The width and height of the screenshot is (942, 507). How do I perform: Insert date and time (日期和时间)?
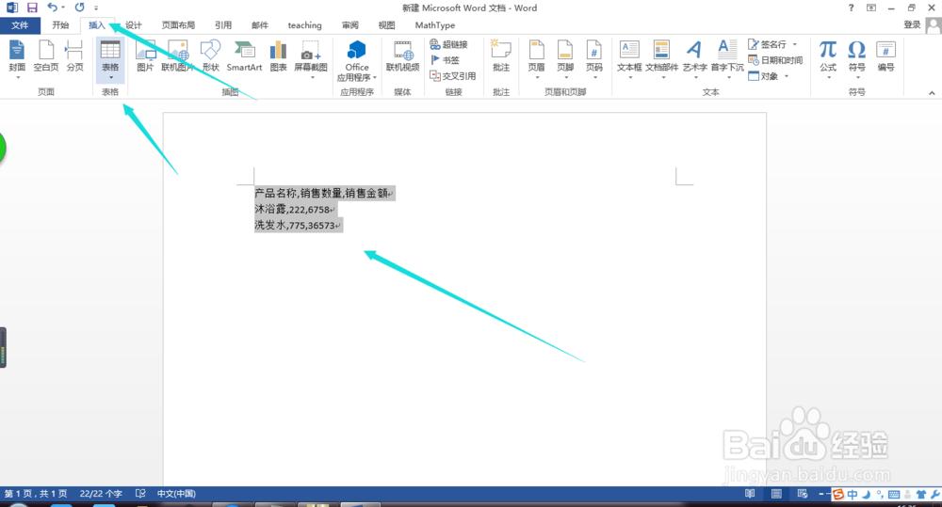pos(775,60)
